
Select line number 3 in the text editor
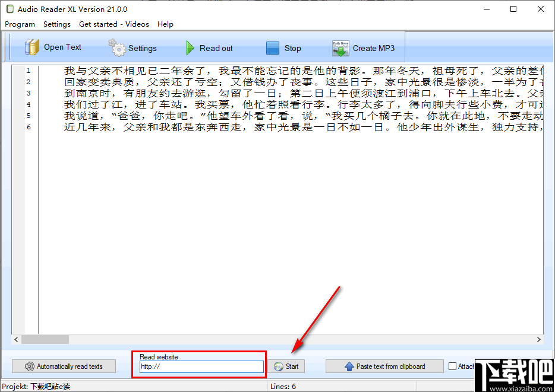29,93
